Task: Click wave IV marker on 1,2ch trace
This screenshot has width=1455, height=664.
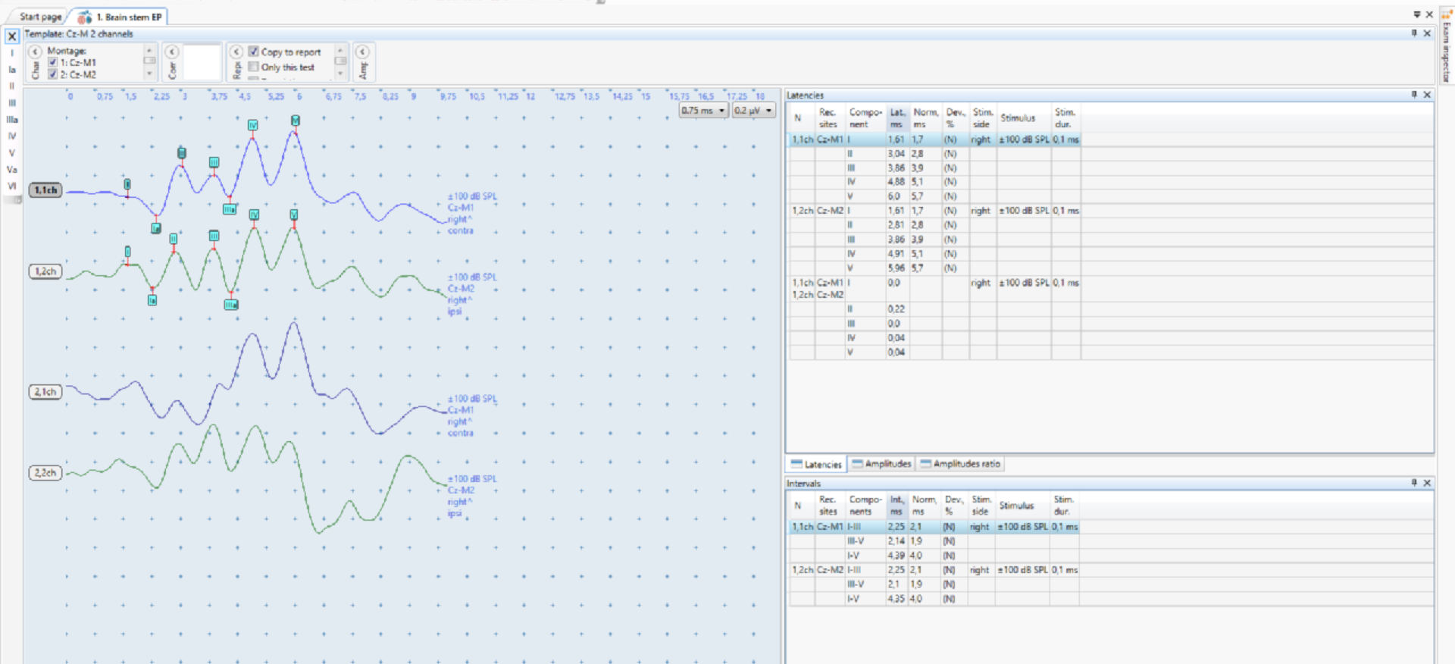Action: (255, 215)
